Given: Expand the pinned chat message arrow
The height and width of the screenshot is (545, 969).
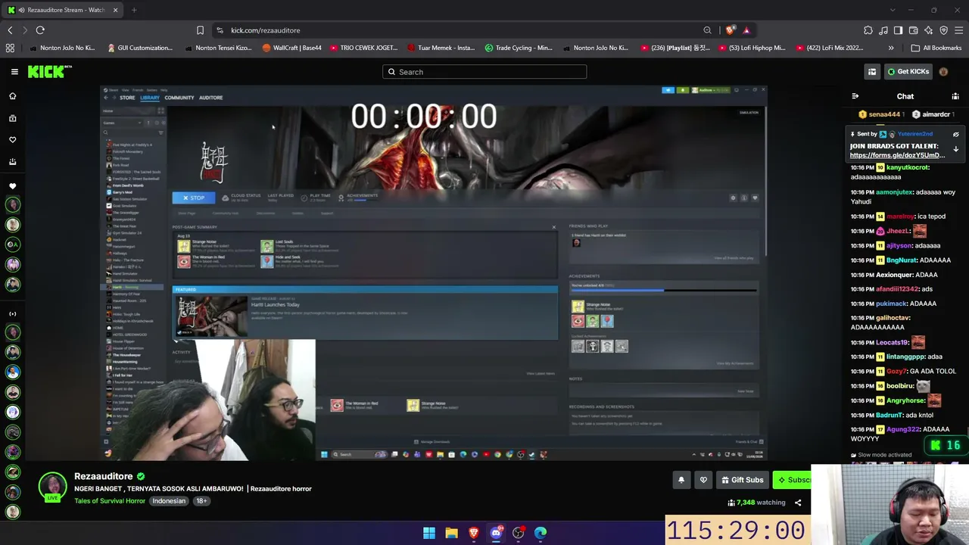Looking at the screenshot, I should click(x=955, y=149).
